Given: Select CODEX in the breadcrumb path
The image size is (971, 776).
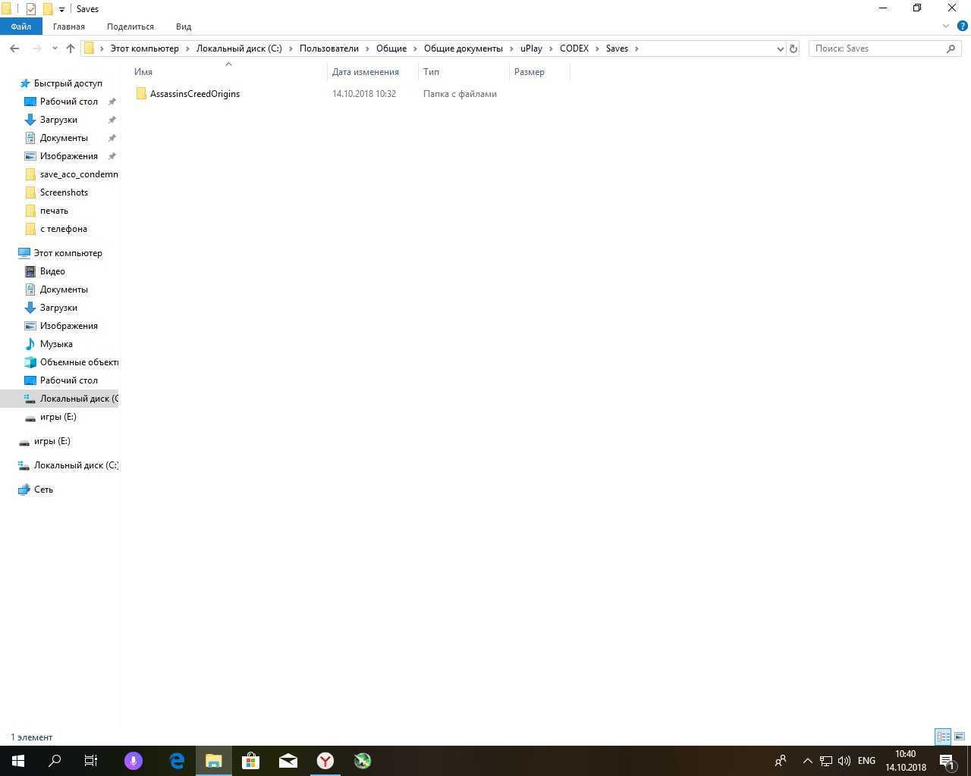Looking at the screenshot, I should point(573,48).
